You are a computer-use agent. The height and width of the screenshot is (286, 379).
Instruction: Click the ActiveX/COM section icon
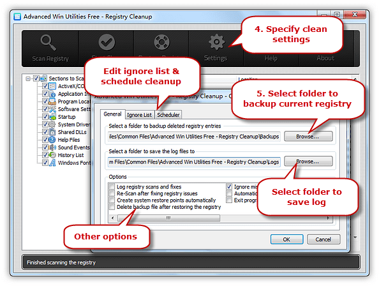(x=52, y=86)
